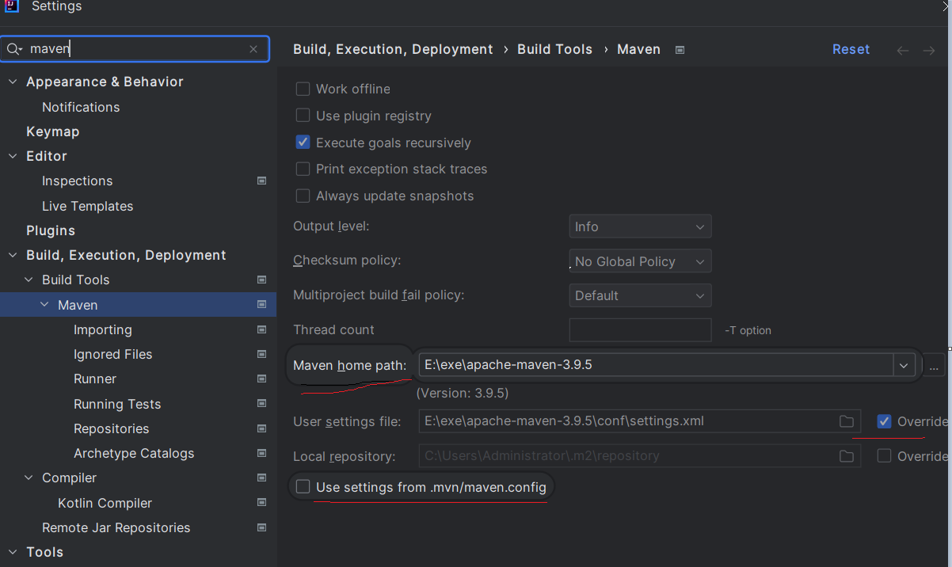The height and width of the screenshot is (567, 952).
Task: Focus the Thread count input field
Action: [x=640, y=329]
